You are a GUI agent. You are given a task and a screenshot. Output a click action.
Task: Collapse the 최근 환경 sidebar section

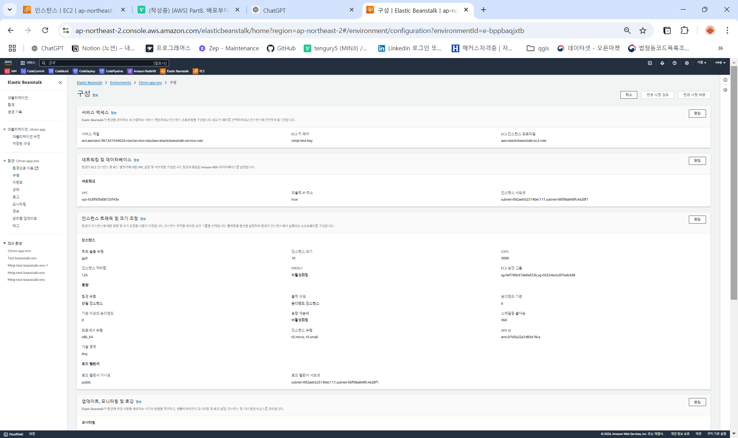[x=5, y=243]
